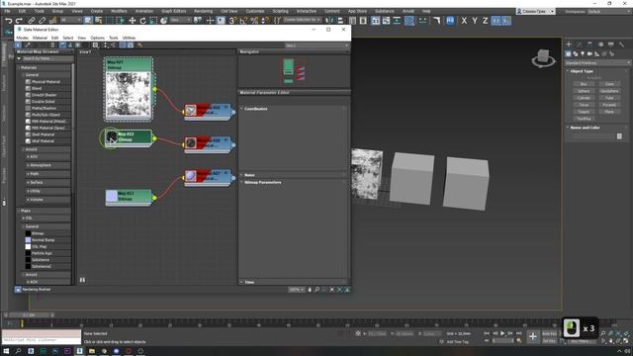The image size is (633, 356).
Task: Open the Modifiers menu
Action: (x=119, y=11)
